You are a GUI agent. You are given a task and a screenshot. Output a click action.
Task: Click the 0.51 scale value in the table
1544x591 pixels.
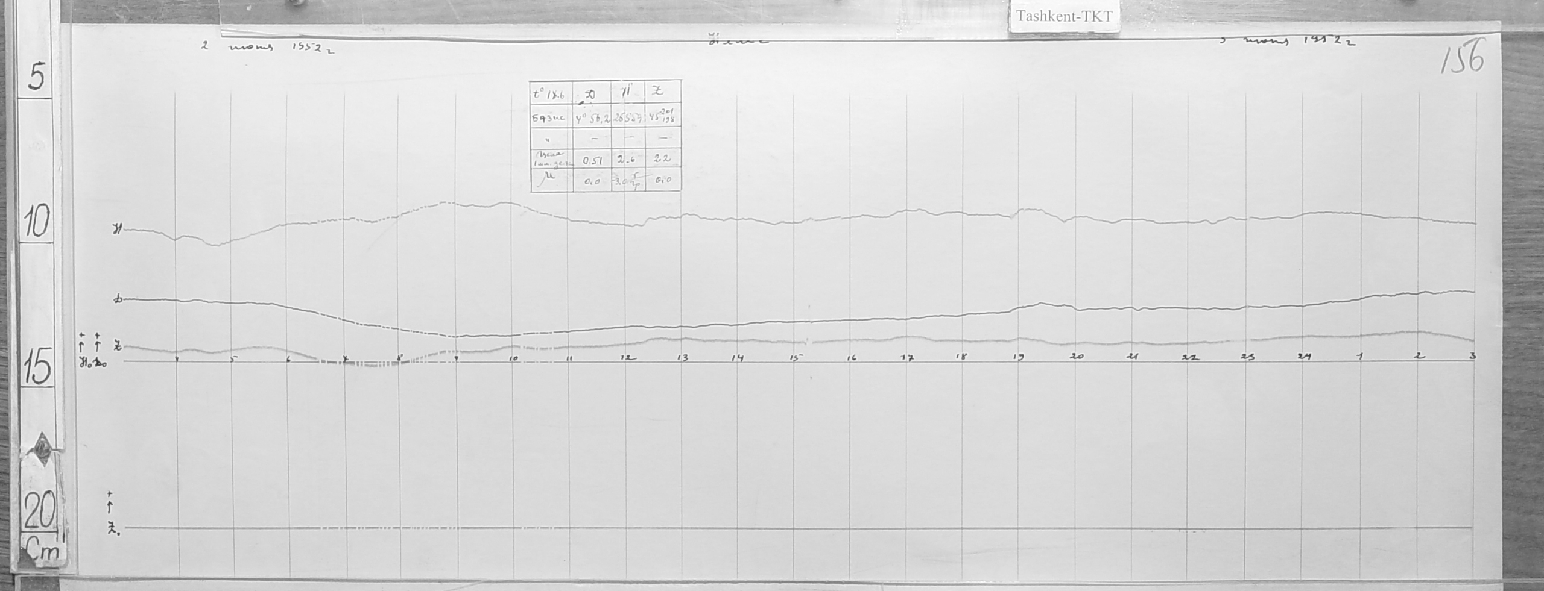point(591,160)
